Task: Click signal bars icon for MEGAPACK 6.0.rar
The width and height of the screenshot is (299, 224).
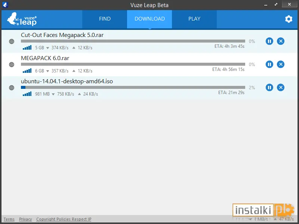Action: (27, 71)
